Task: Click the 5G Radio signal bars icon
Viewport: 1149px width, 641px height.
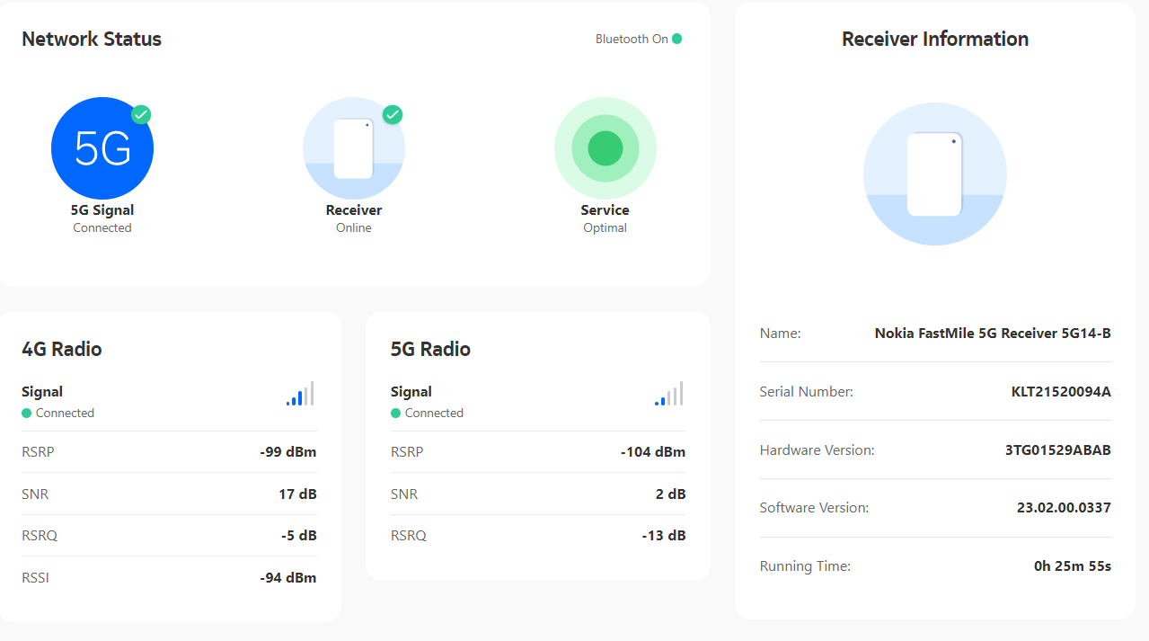Action: pos(668,394)
